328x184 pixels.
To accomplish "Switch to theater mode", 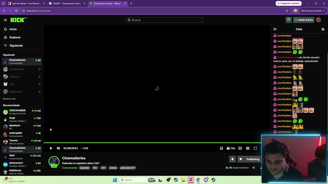I will click(248, 148).
